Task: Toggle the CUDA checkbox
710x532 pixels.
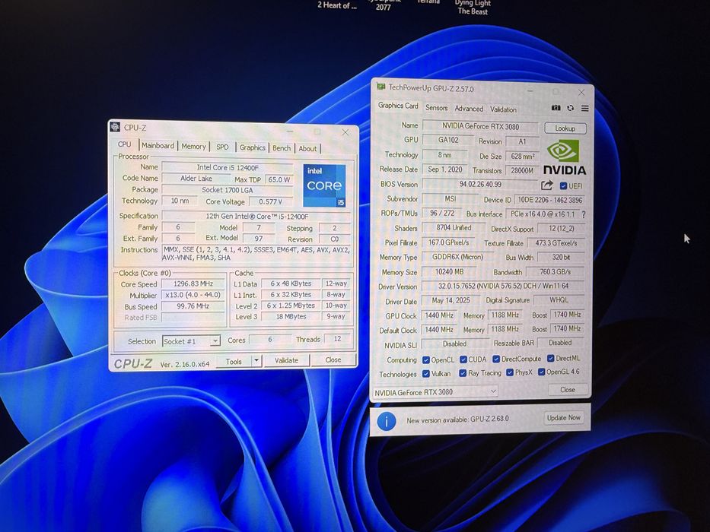Action: [x=463, y=359]
